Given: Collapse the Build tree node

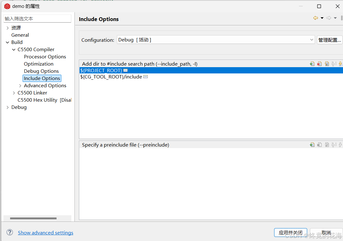Looking at the screenshot, I should tap(8, 42).
